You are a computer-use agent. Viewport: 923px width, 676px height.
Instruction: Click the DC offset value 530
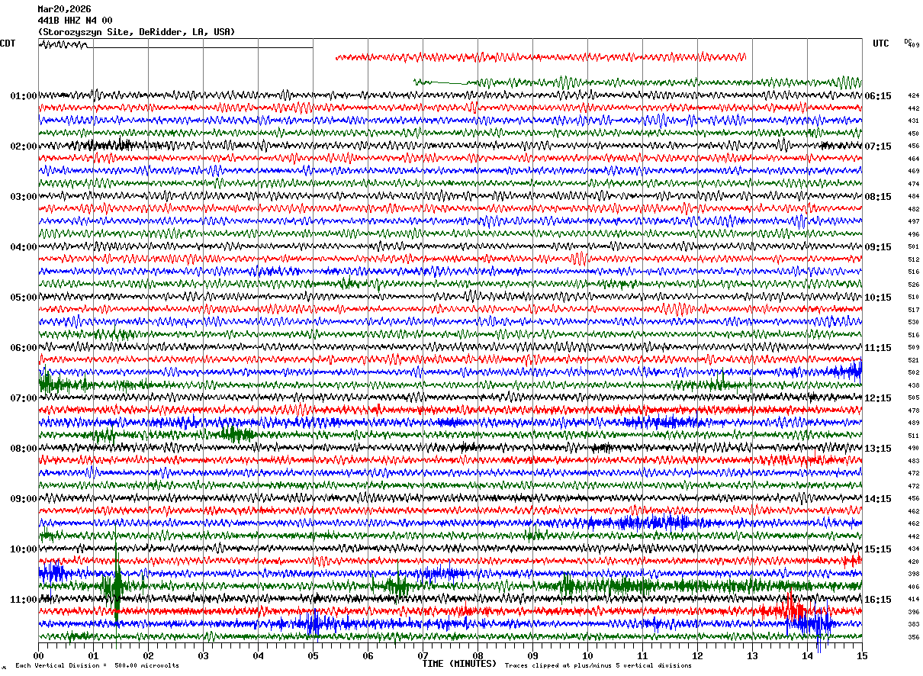coord(913,323)
